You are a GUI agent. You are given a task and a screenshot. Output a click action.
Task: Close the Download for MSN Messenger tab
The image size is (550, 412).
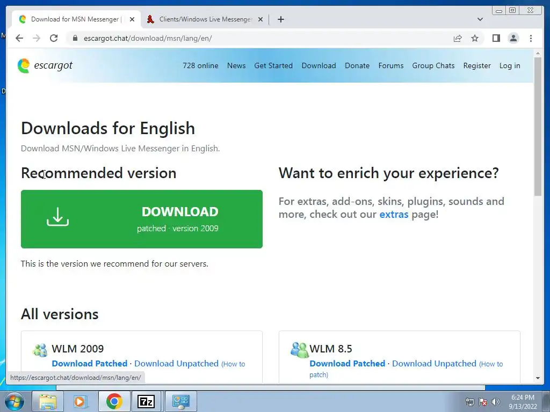pyautogui.click(x=132, y=19)
